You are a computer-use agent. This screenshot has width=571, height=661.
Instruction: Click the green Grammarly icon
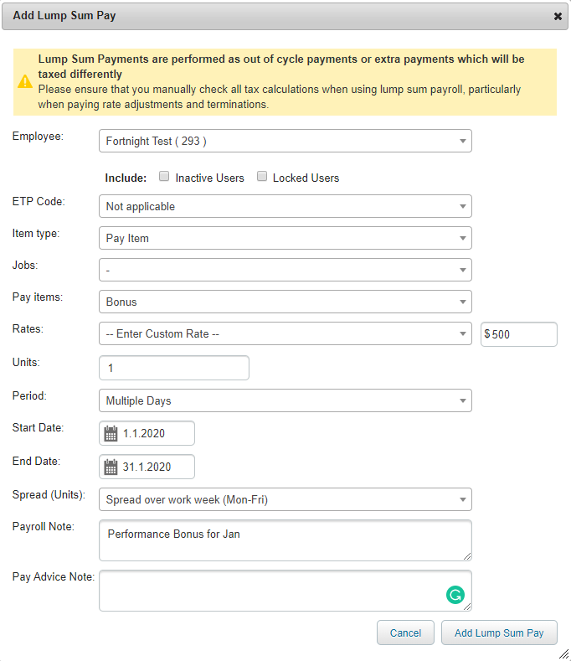pyautogui.click(x=455, y=595)
